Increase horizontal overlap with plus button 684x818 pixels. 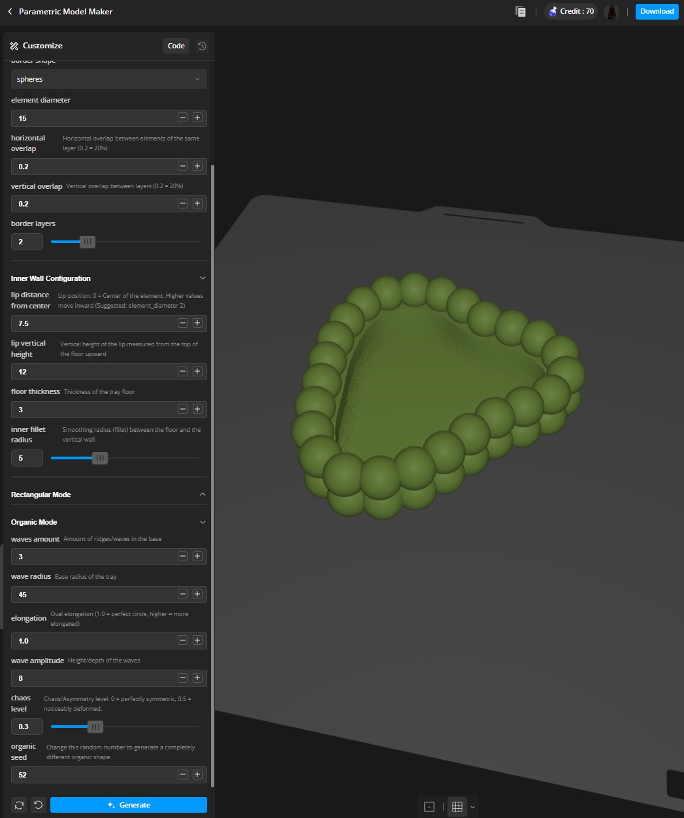(197, 167)
